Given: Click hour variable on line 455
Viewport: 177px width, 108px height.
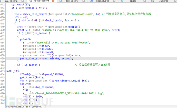Looking at the screenshot, I should [46, 46].
